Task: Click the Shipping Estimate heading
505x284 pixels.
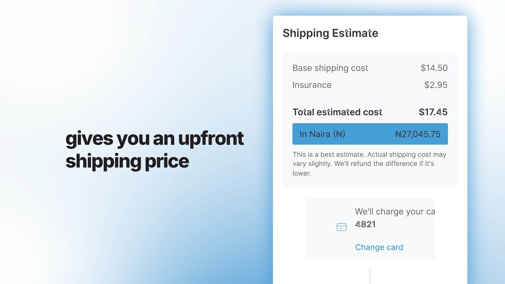Action: click(330, 33)
